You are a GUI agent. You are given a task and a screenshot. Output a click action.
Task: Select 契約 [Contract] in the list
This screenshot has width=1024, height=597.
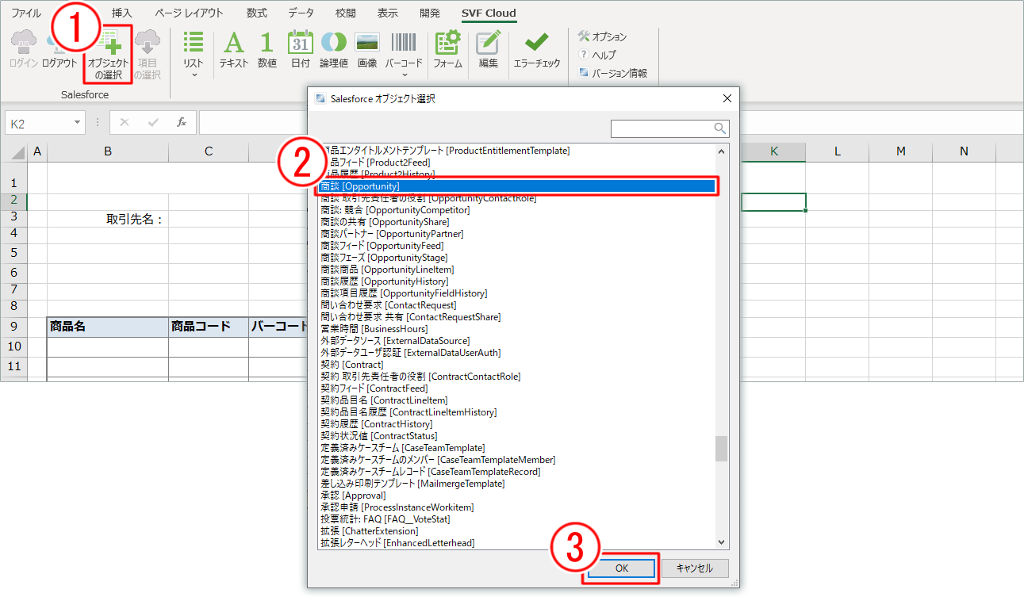(352, 365)
